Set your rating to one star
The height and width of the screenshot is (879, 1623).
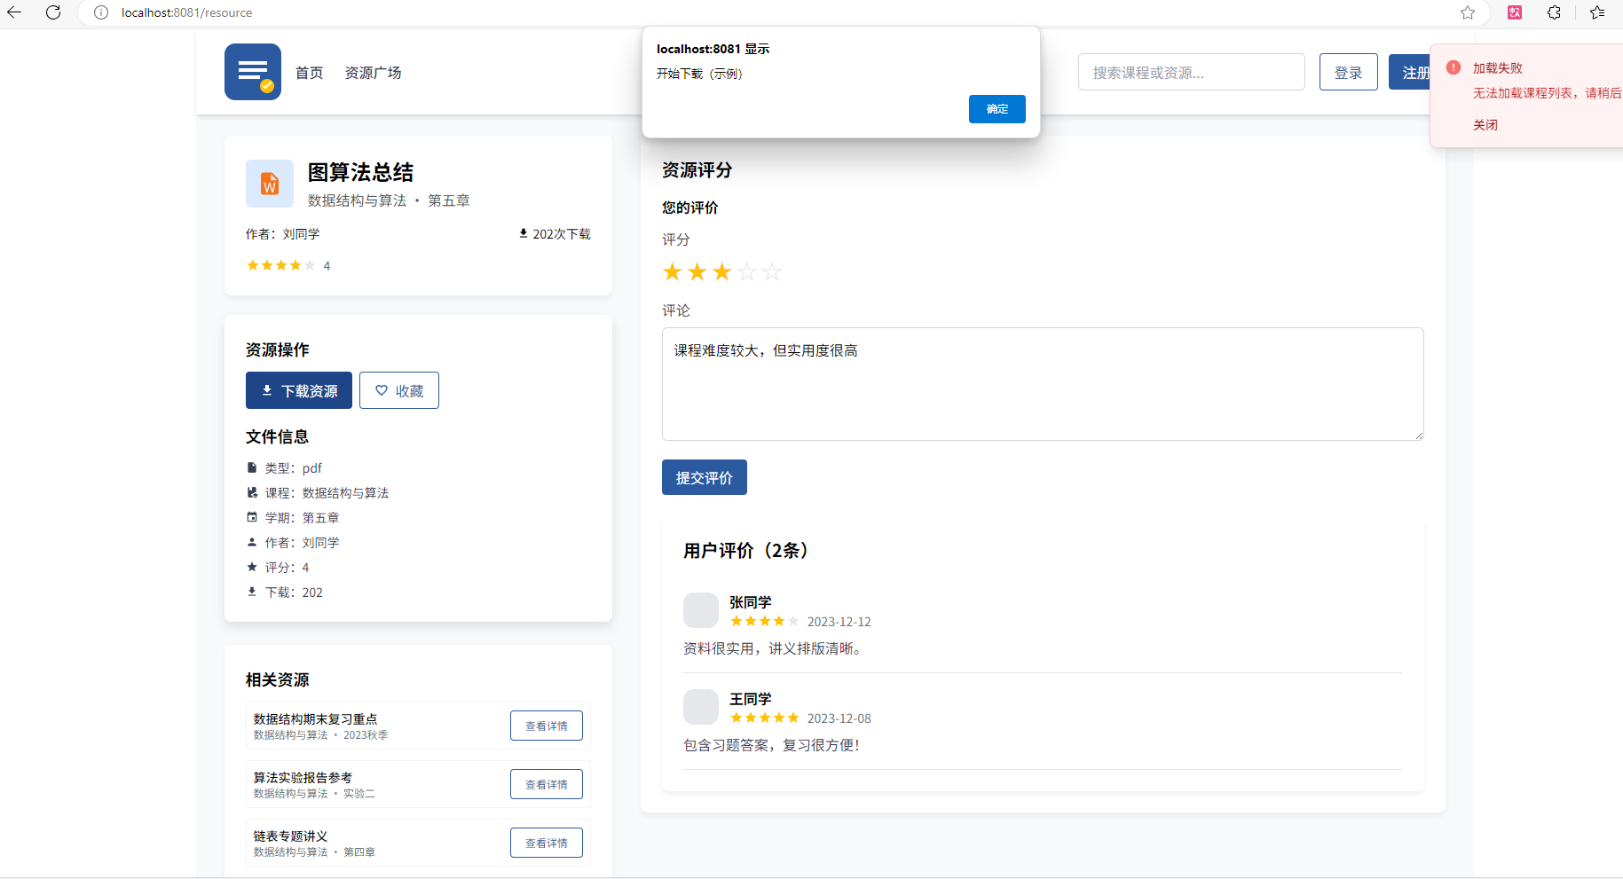pos(672,272)
